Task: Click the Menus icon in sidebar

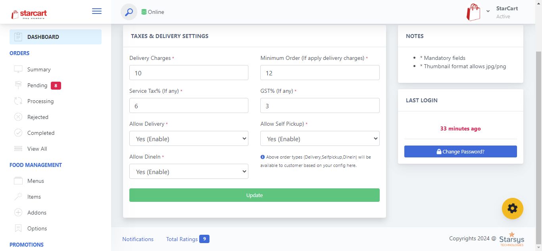Action: (18, 181)
